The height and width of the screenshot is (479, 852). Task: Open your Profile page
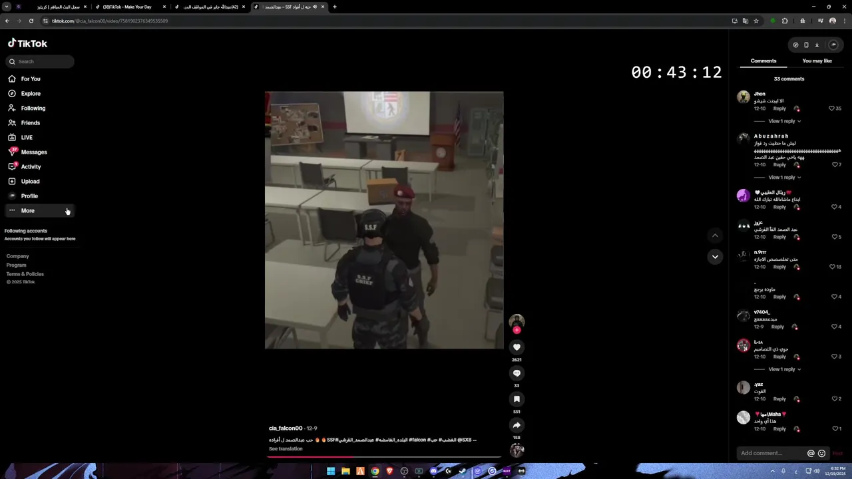29,196
